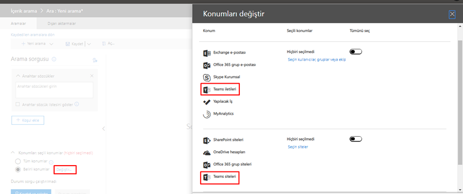This screenshot has height=194, width=463.
Task: Click the Koşul ekle button
Action: coord(28,121)
